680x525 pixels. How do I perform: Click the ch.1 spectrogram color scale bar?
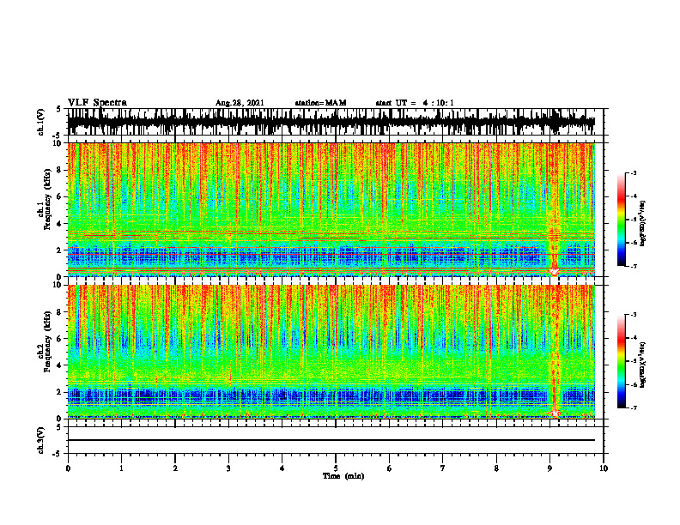point(621,220)
